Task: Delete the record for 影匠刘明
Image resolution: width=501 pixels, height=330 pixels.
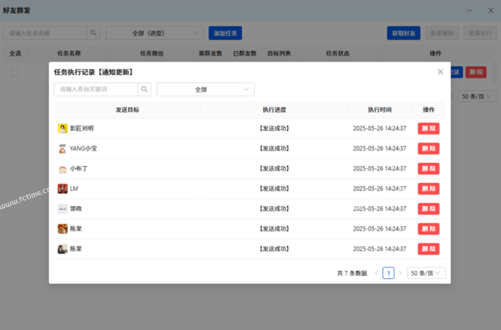Action: 429,128
